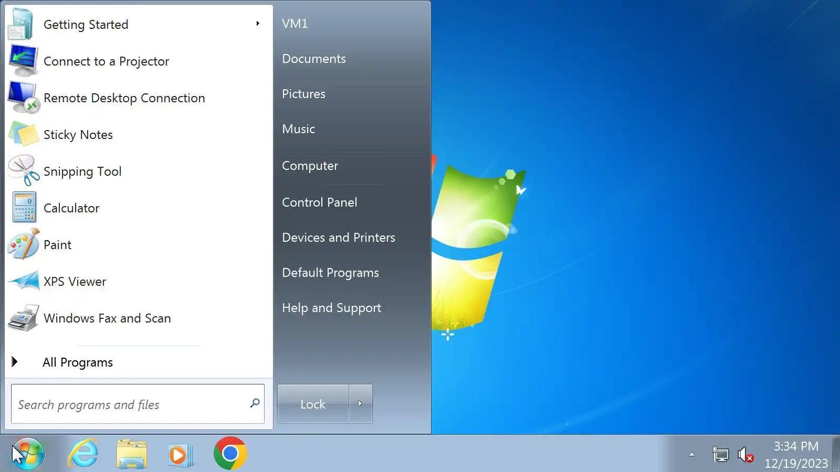Click the Connect to a Projector icon
Image resolution: width=840 pixels, height=472 pixels.
[x=23, y=61]
